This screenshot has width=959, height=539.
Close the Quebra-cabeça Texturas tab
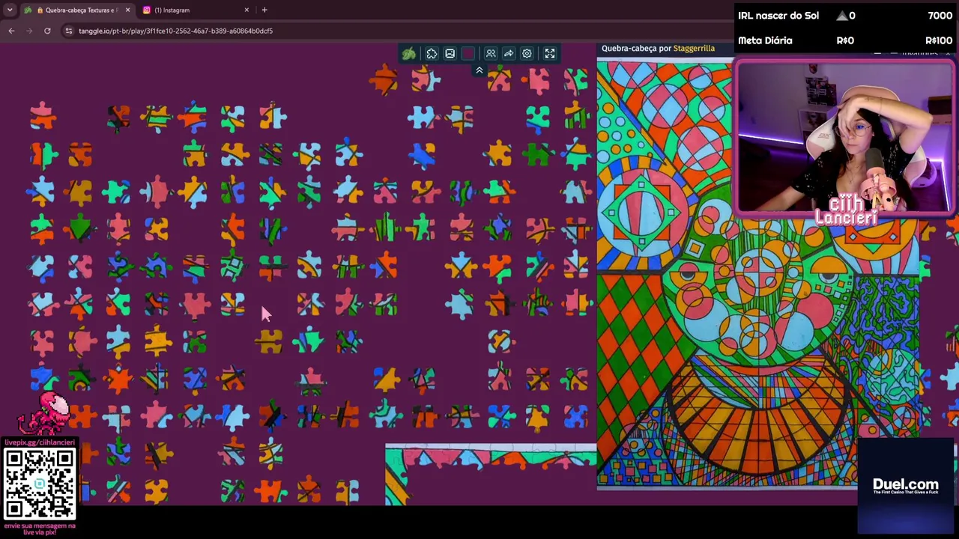click(127, 10)
